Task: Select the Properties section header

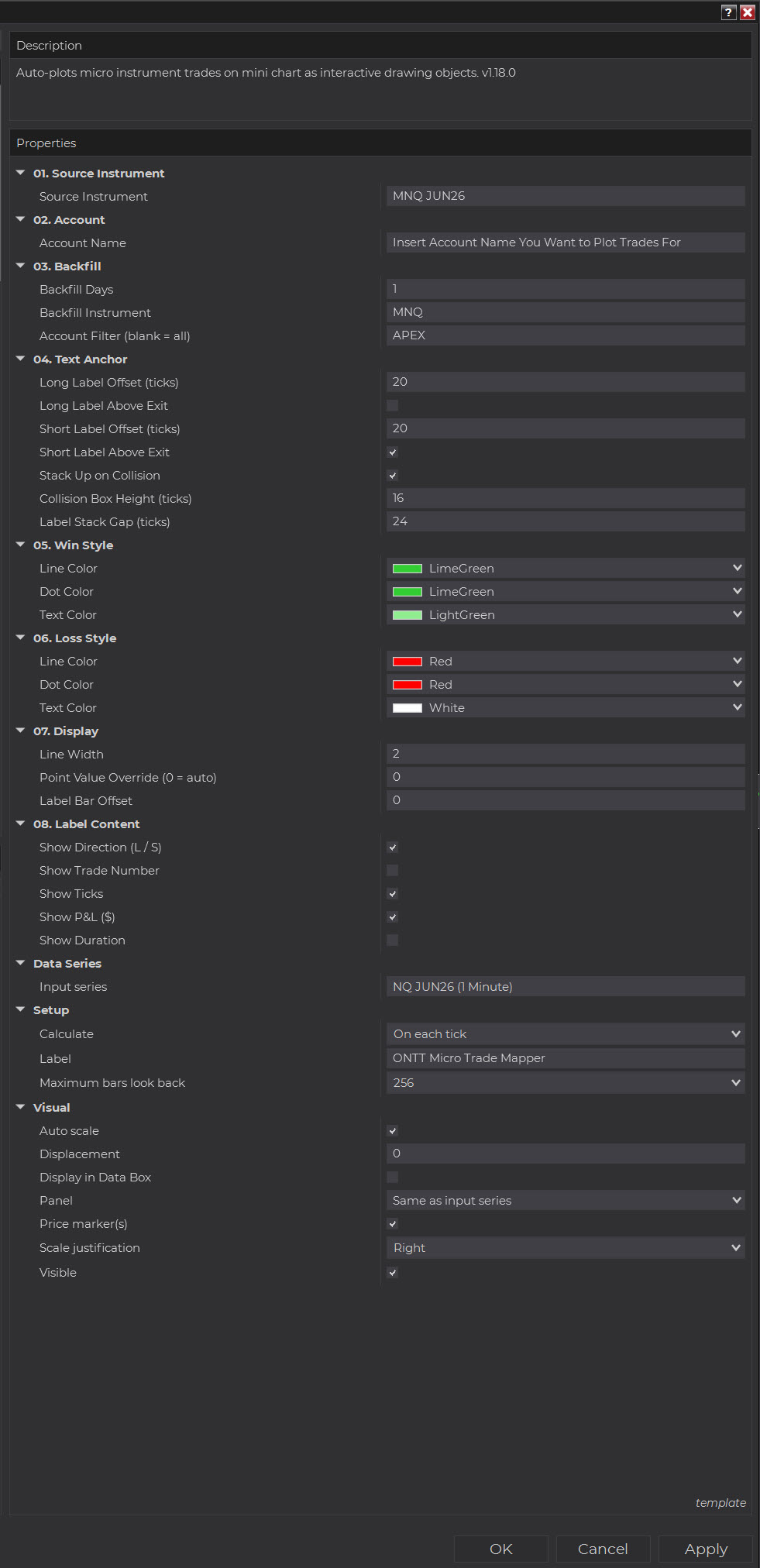Action: (380, 143)
